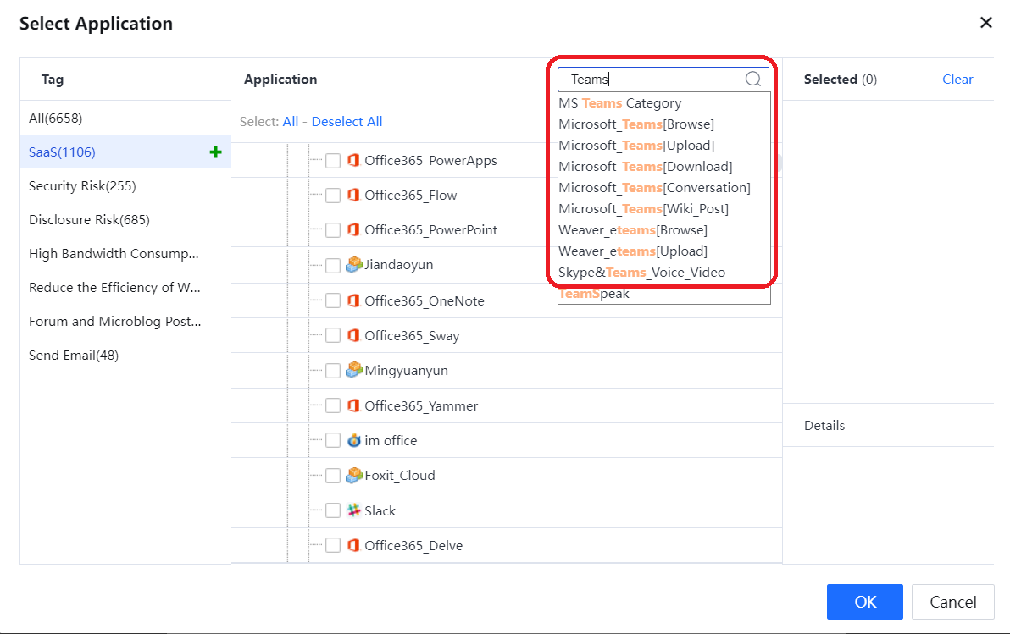Click the Slack app icon

tap(353, 510)
